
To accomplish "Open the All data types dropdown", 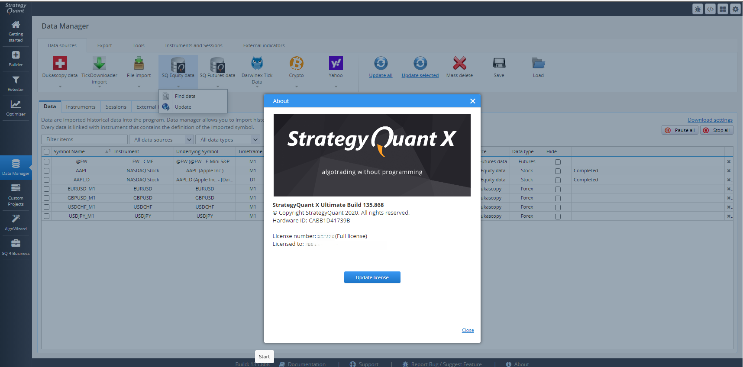I will pos(228,139).
